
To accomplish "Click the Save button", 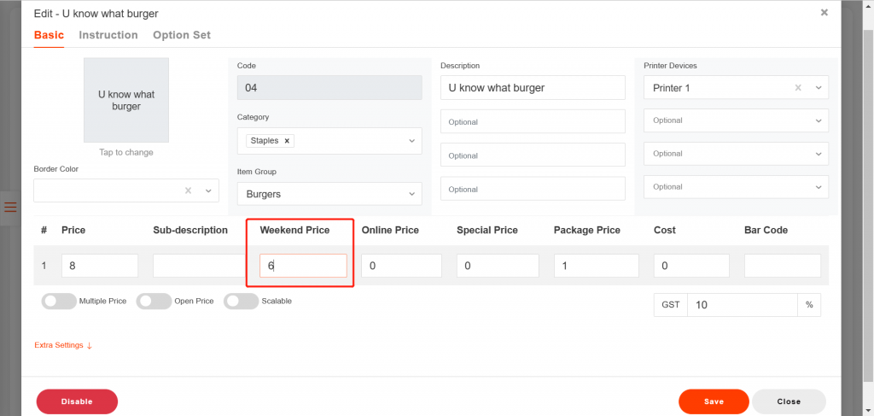I will [x=714, y=401].
